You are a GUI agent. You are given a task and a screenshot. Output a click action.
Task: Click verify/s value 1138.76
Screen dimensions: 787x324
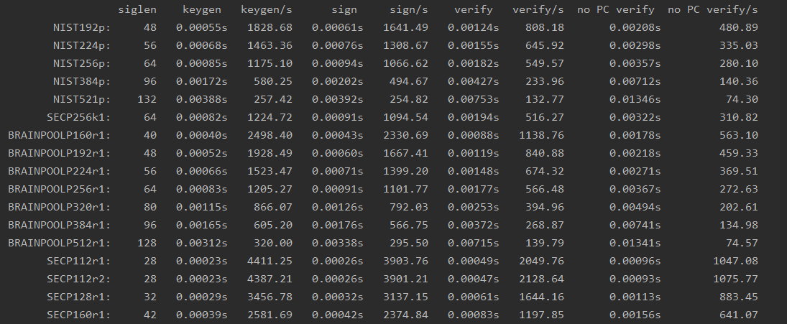tap(542, 135)
